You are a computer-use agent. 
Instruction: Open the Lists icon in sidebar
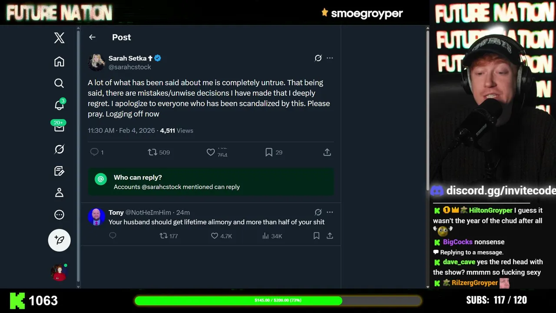tap(59, 171)
